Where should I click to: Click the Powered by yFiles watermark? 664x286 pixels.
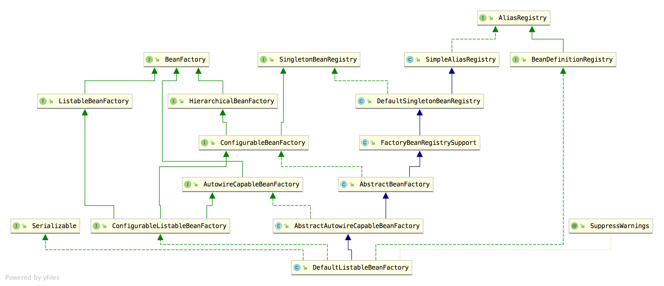tap(32, 278)
